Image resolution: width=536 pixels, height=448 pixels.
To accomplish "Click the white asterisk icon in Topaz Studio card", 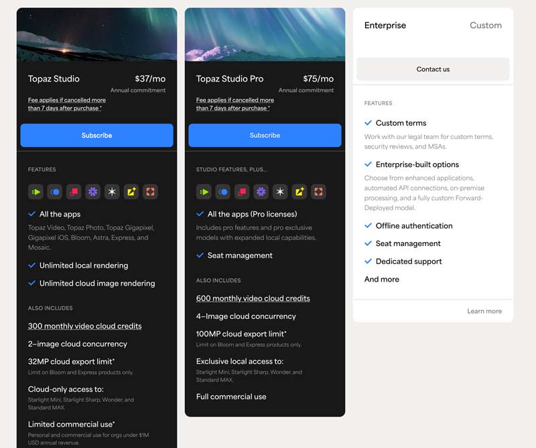I will 112,192.
